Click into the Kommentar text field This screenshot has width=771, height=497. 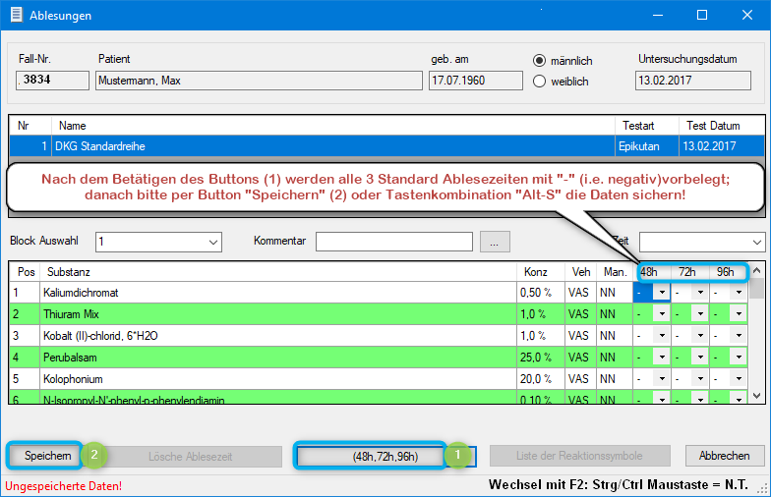[395, 242]
